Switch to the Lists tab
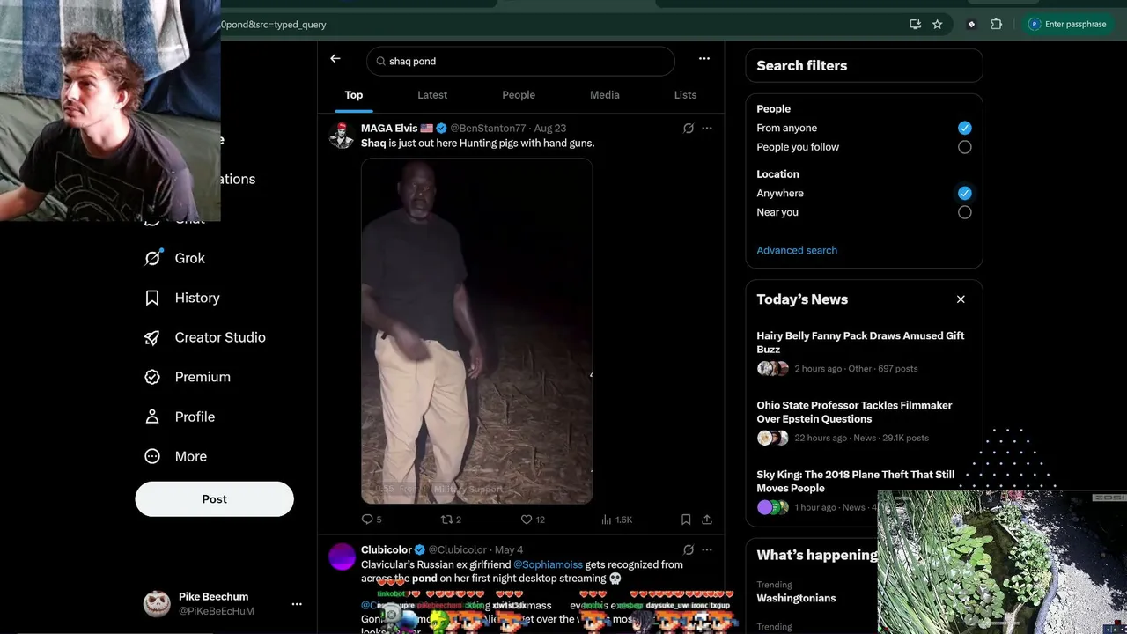 [685, 95]
